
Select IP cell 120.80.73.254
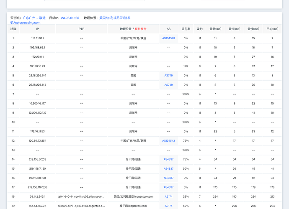click(37, 141)
